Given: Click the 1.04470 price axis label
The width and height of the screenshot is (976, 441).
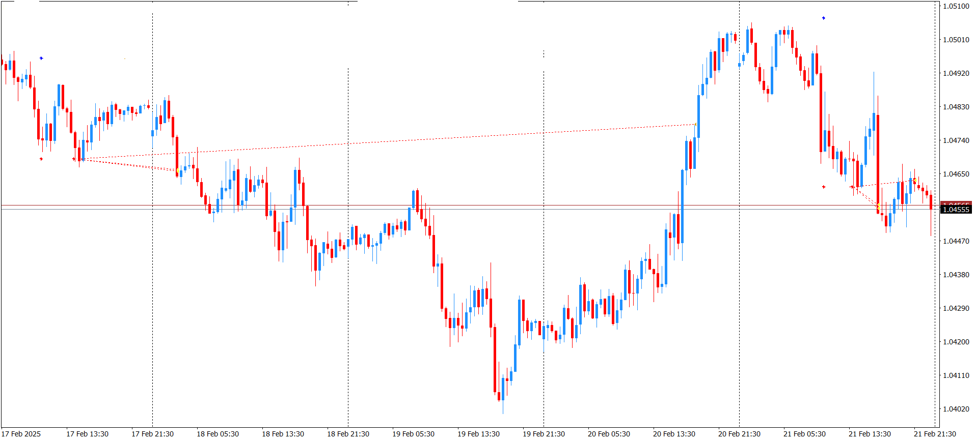Looking at the screenshot, I should [x=956, y=241].
